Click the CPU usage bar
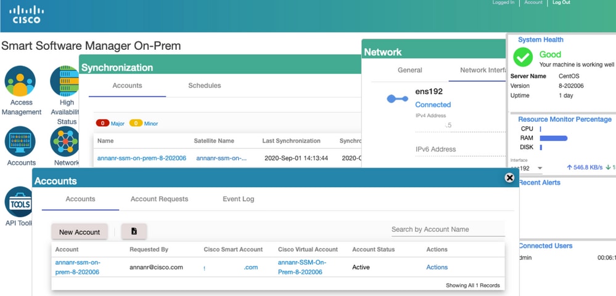This screenshot has width=616, height=296. pyautogui.click(x=541, y=129)
